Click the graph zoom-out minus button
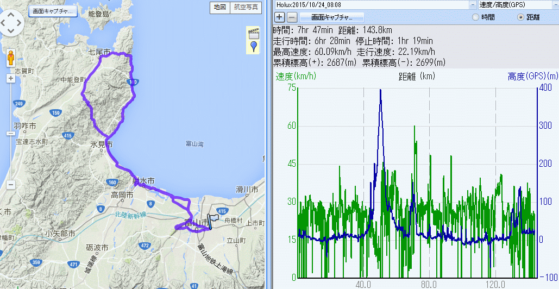Screen dimensions: 559x289 [292, 17]
